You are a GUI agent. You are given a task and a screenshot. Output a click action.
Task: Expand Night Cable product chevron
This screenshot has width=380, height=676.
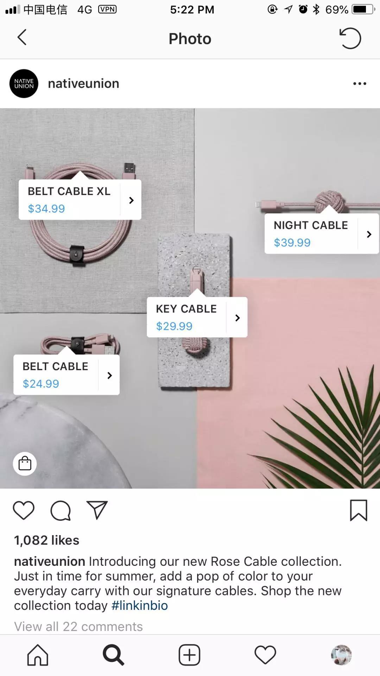click(368, 234)
